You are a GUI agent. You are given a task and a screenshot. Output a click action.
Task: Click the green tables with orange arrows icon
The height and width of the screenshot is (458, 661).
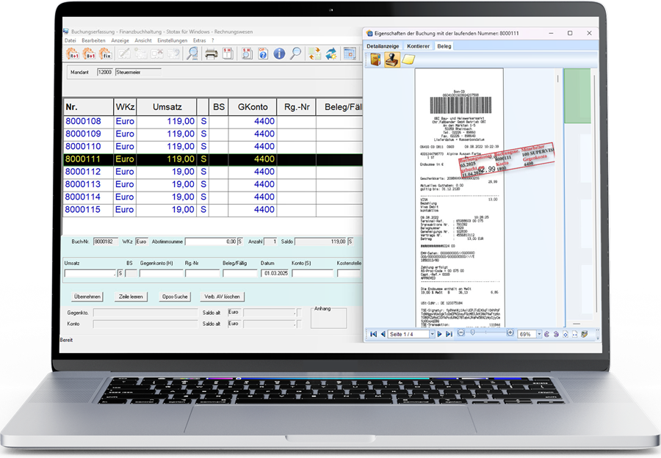coord(314,54)
